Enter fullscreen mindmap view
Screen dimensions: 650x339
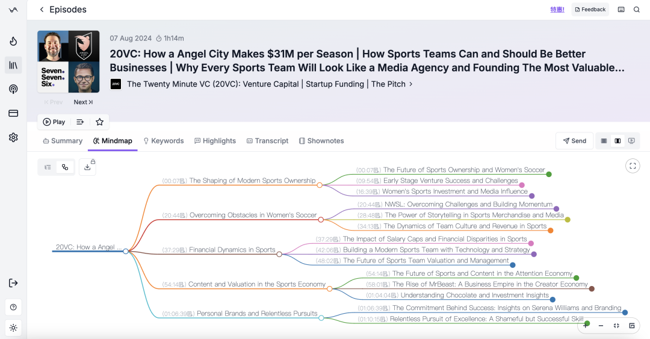point(633,166)
